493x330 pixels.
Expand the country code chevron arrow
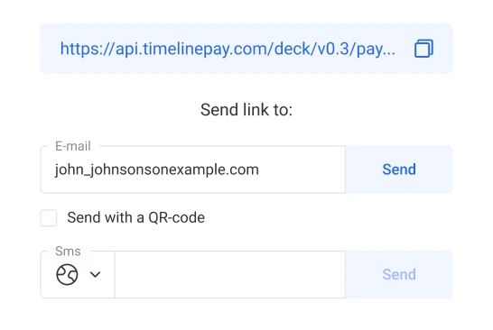pyautogui.click(x=95, y=274)
